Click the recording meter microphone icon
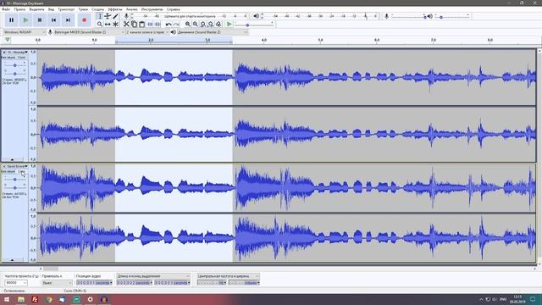Screen dimensions: 542x305 [126, 16]
